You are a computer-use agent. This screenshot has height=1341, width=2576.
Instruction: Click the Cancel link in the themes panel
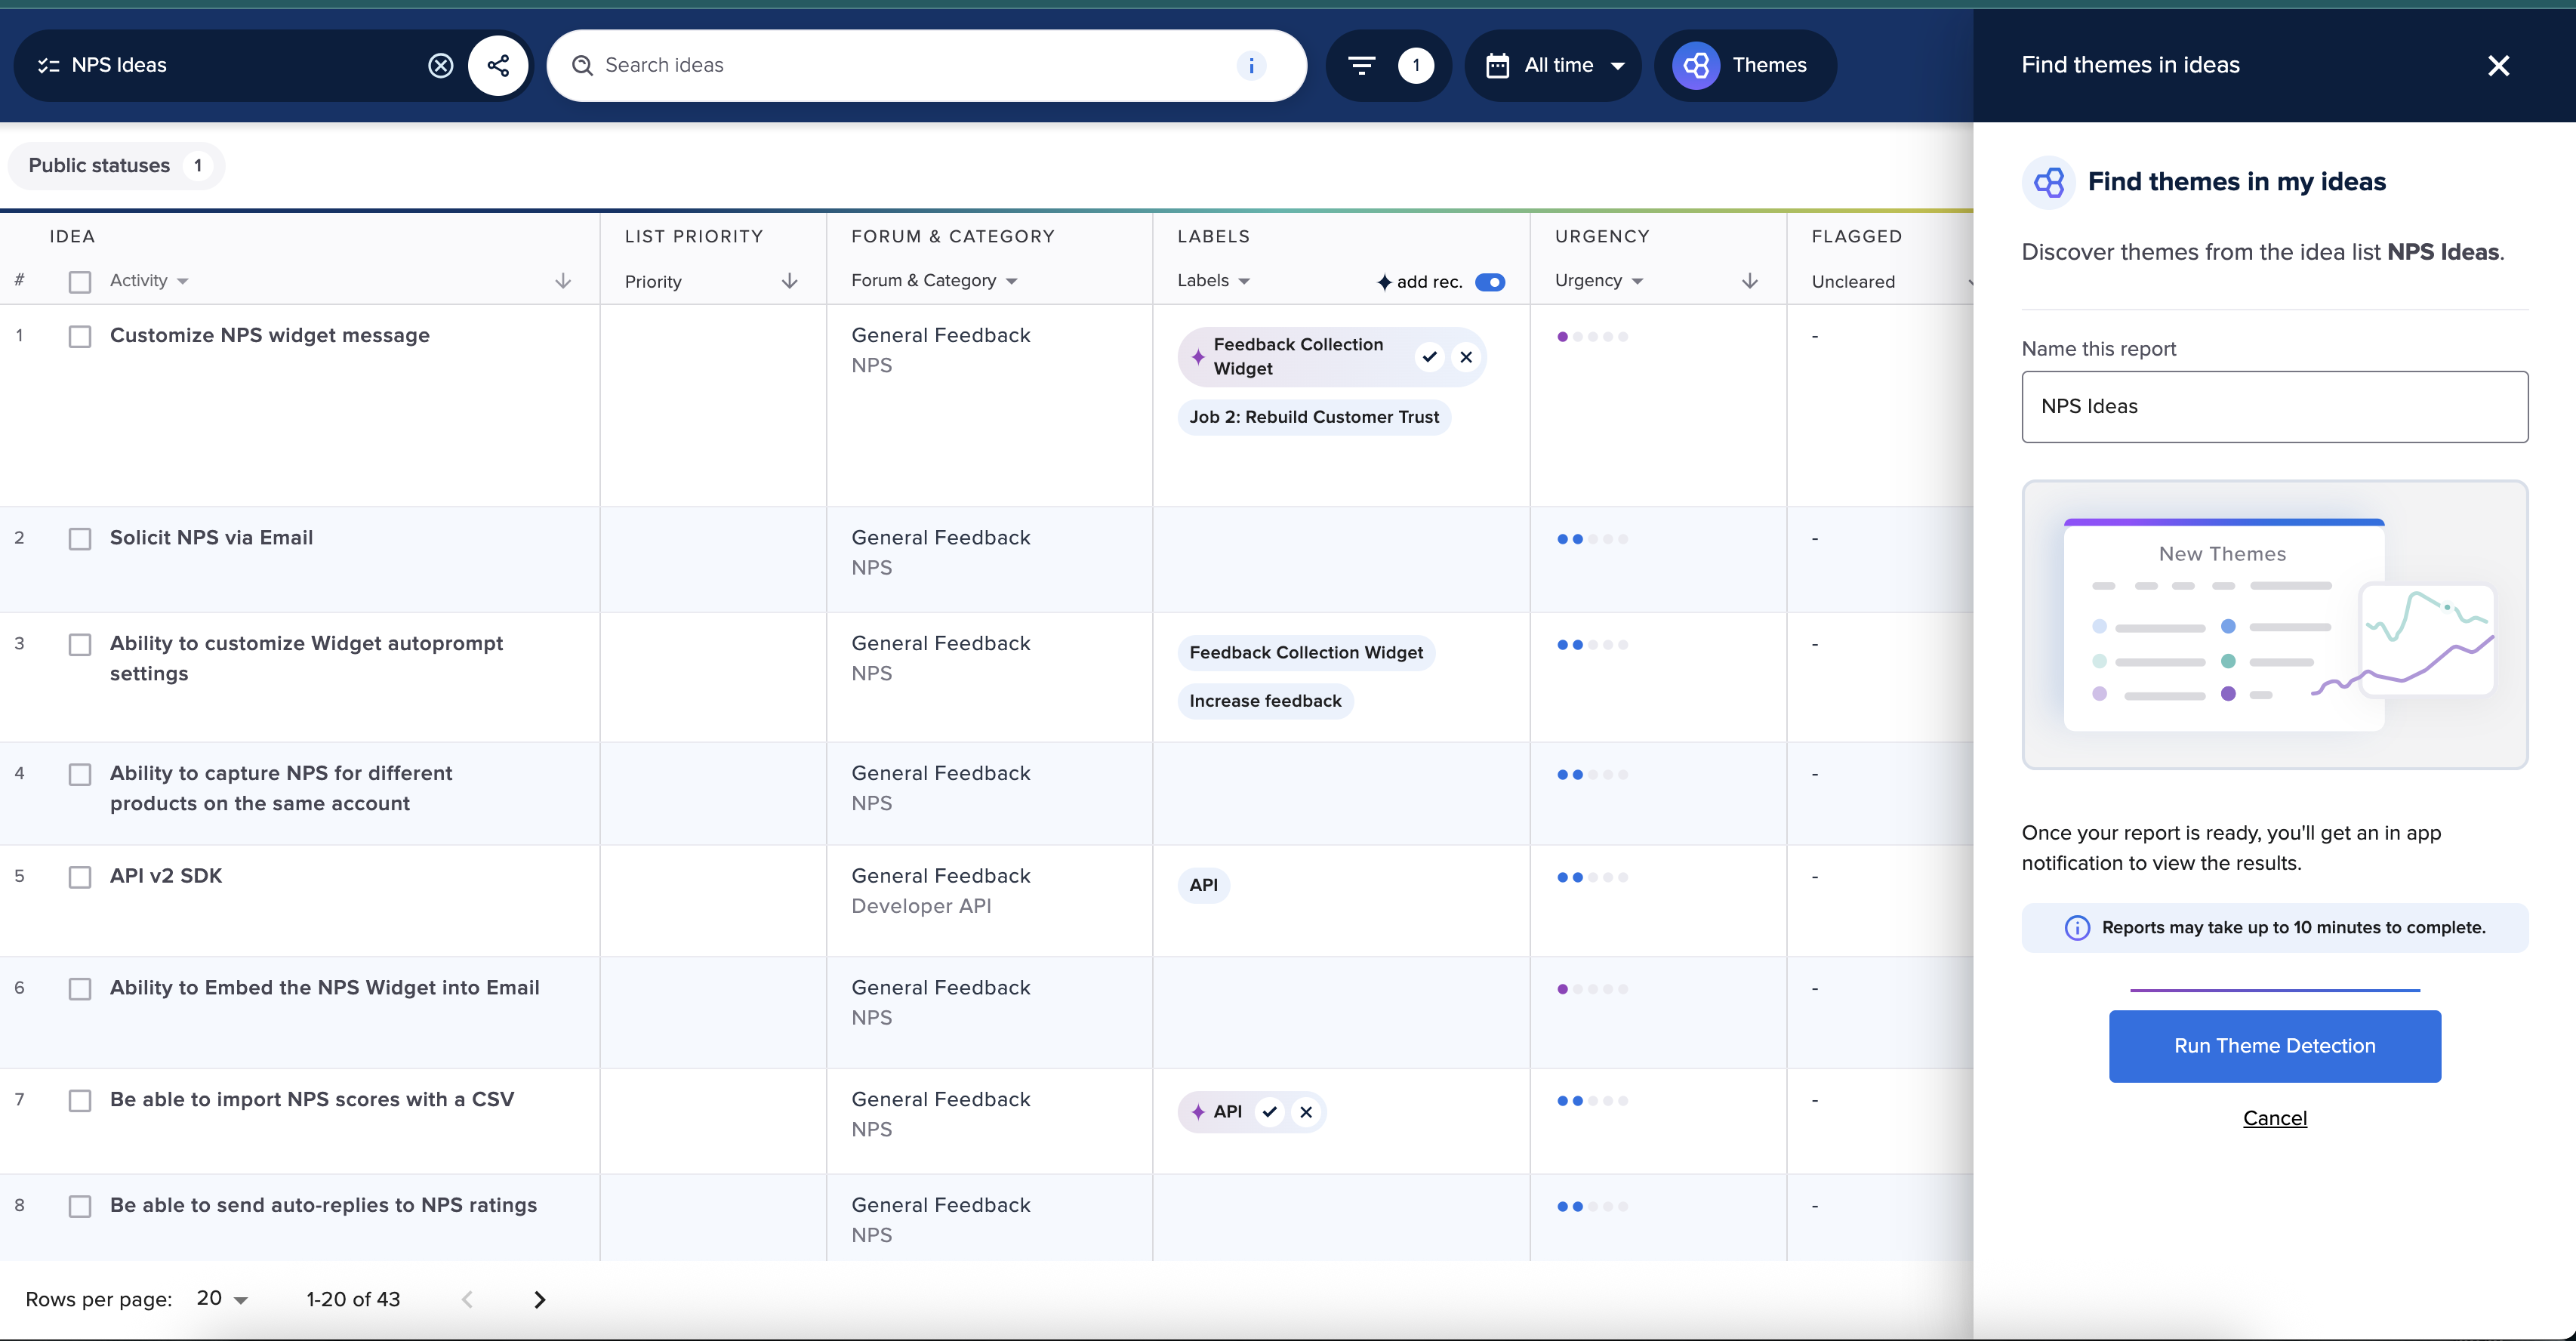pos(2274,1118)
